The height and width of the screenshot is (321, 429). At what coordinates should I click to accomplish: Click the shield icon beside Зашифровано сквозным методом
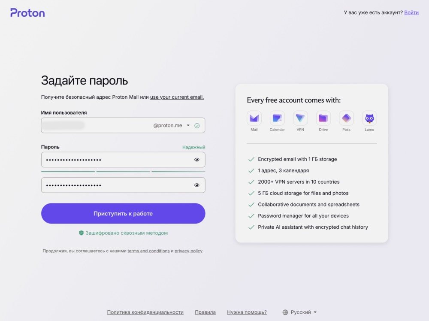click(x=81, y=233)
